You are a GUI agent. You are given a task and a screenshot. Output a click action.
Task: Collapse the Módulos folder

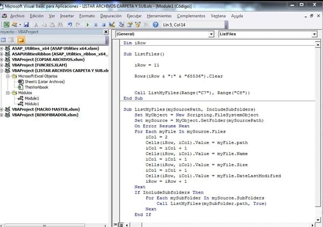[8, 93]
